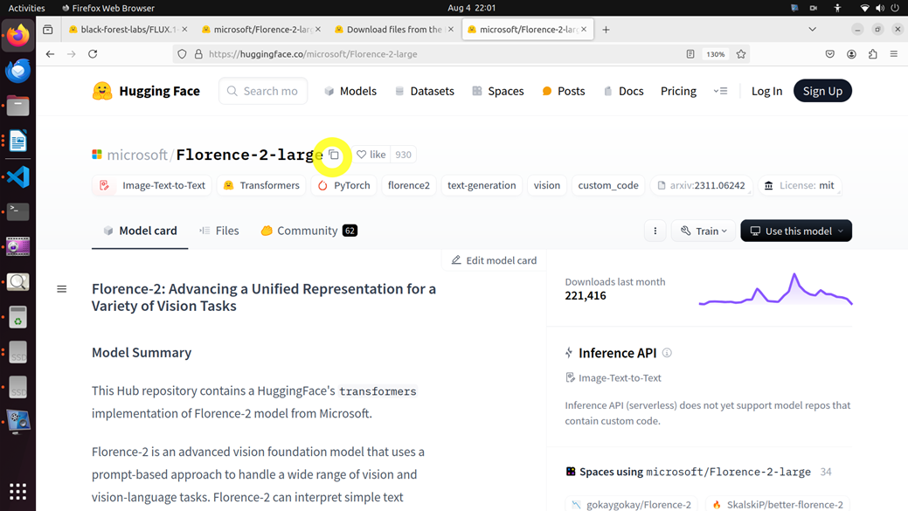Open Visual Studio Code from the dock

[18, 176]
